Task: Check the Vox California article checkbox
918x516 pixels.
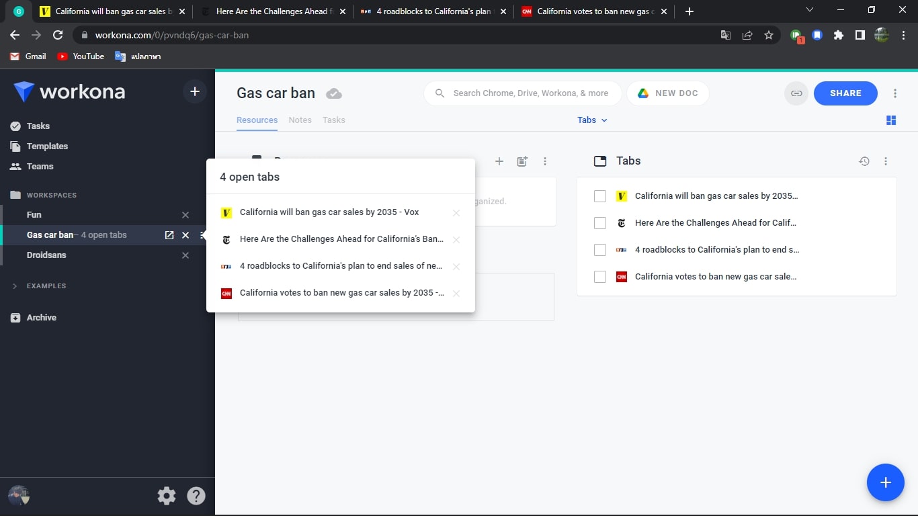Action: (x=600, y=196)
